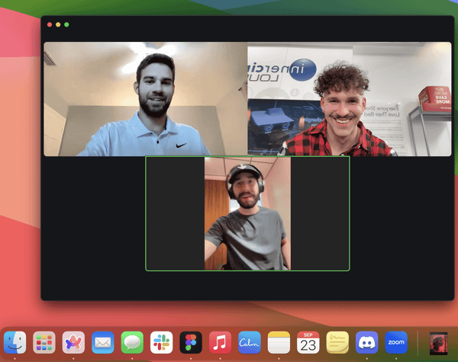Open Calendar showing Sep 23
Image resolution: width=458 pixels, height=362 pixels.
pyautogui.click(x=308, y=342)
